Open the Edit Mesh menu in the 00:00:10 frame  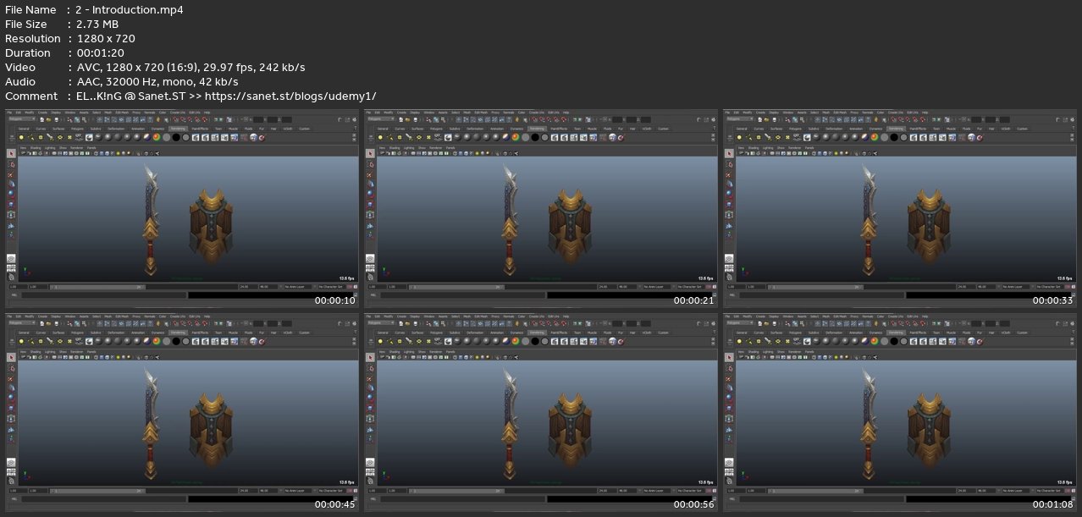pos(122,112)
